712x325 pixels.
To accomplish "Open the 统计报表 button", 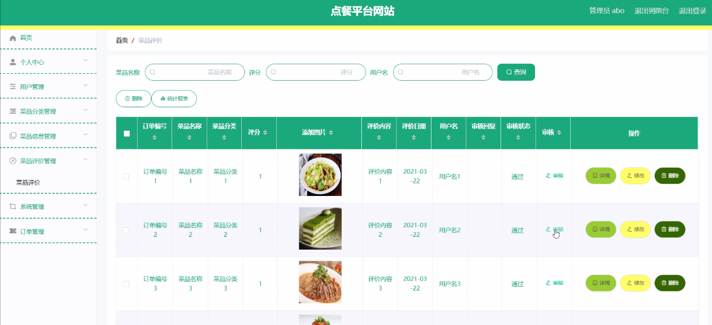I will 174,98.
